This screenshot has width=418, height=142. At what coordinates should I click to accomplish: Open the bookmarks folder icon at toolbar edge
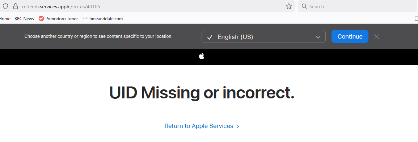(x=416, y=18)
